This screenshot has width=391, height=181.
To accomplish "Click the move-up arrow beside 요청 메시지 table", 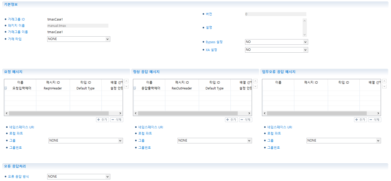I will click(x=126, y=81).
